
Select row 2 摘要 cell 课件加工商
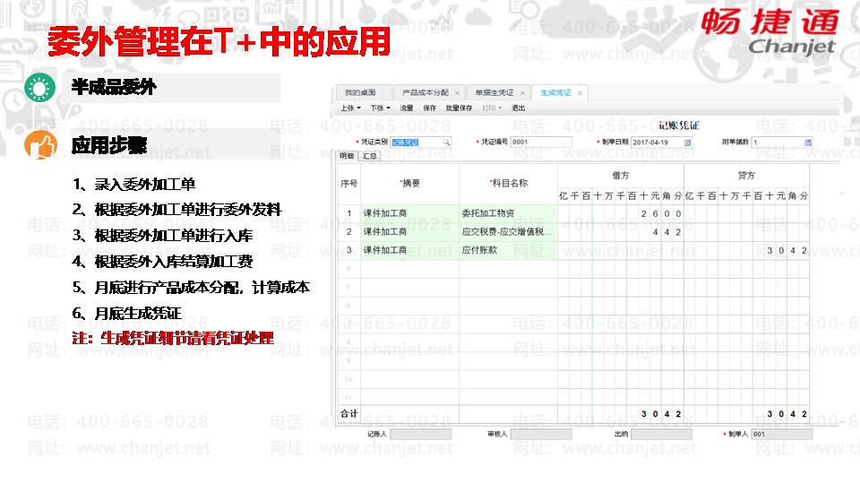[x=409, y=231]
